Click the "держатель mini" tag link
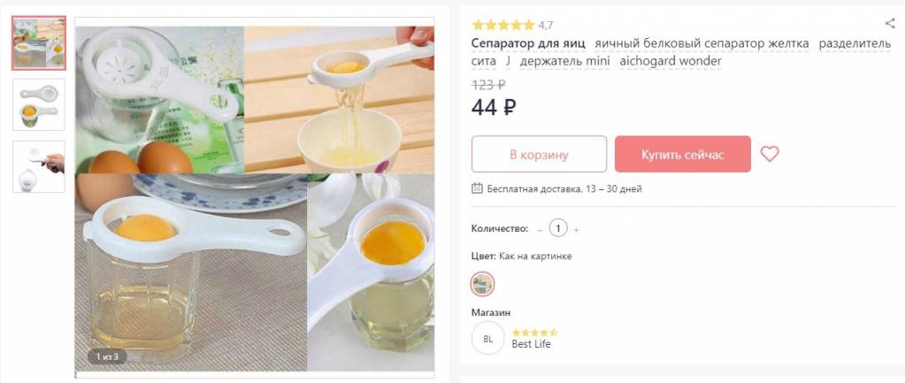 [565, 61]
